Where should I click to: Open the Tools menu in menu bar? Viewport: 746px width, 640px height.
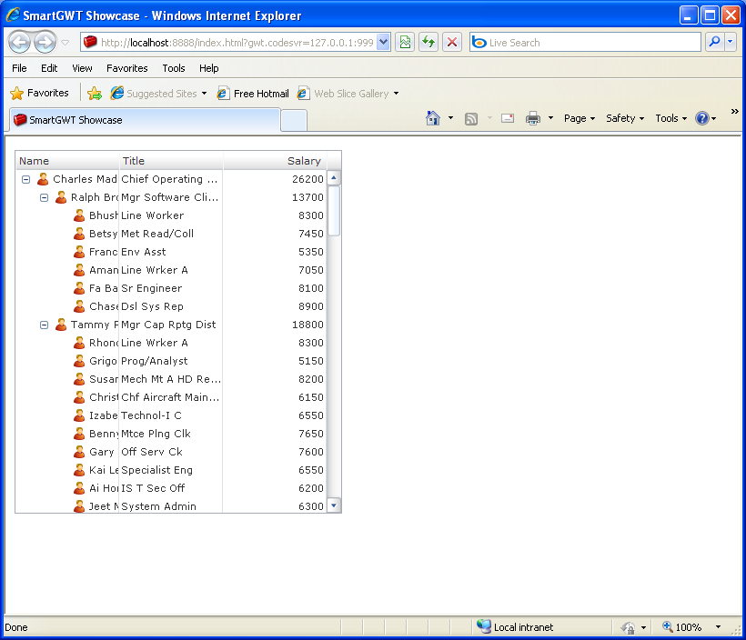pos(174,68)
